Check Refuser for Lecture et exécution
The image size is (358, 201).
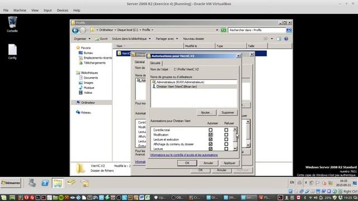pos(226,140)
